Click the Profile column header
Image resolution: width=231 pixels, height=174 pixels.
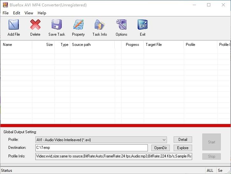tap(200, 45)
